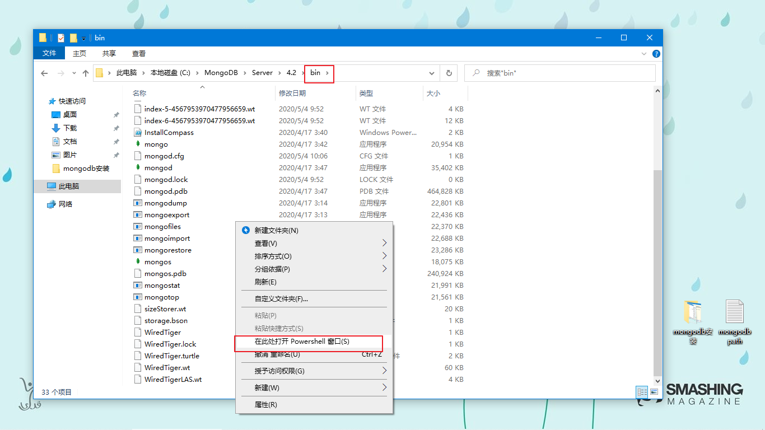
Task: Switch to large icons view layout
Action: coord(654,392)
